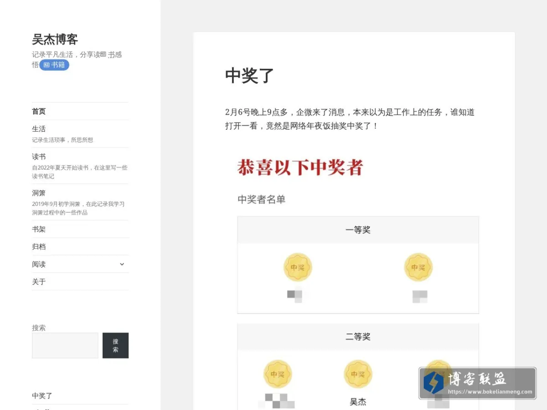
Task: Click the 中奖者名单 label
Action: 262,200
